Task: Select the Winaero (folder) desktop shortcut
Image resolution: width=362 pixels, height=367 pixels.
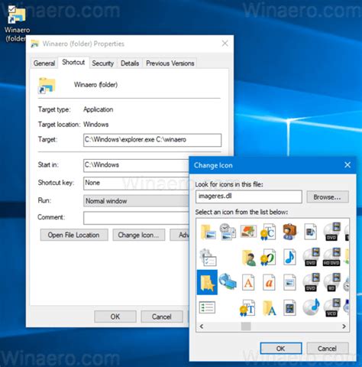Action: (17, 24)
